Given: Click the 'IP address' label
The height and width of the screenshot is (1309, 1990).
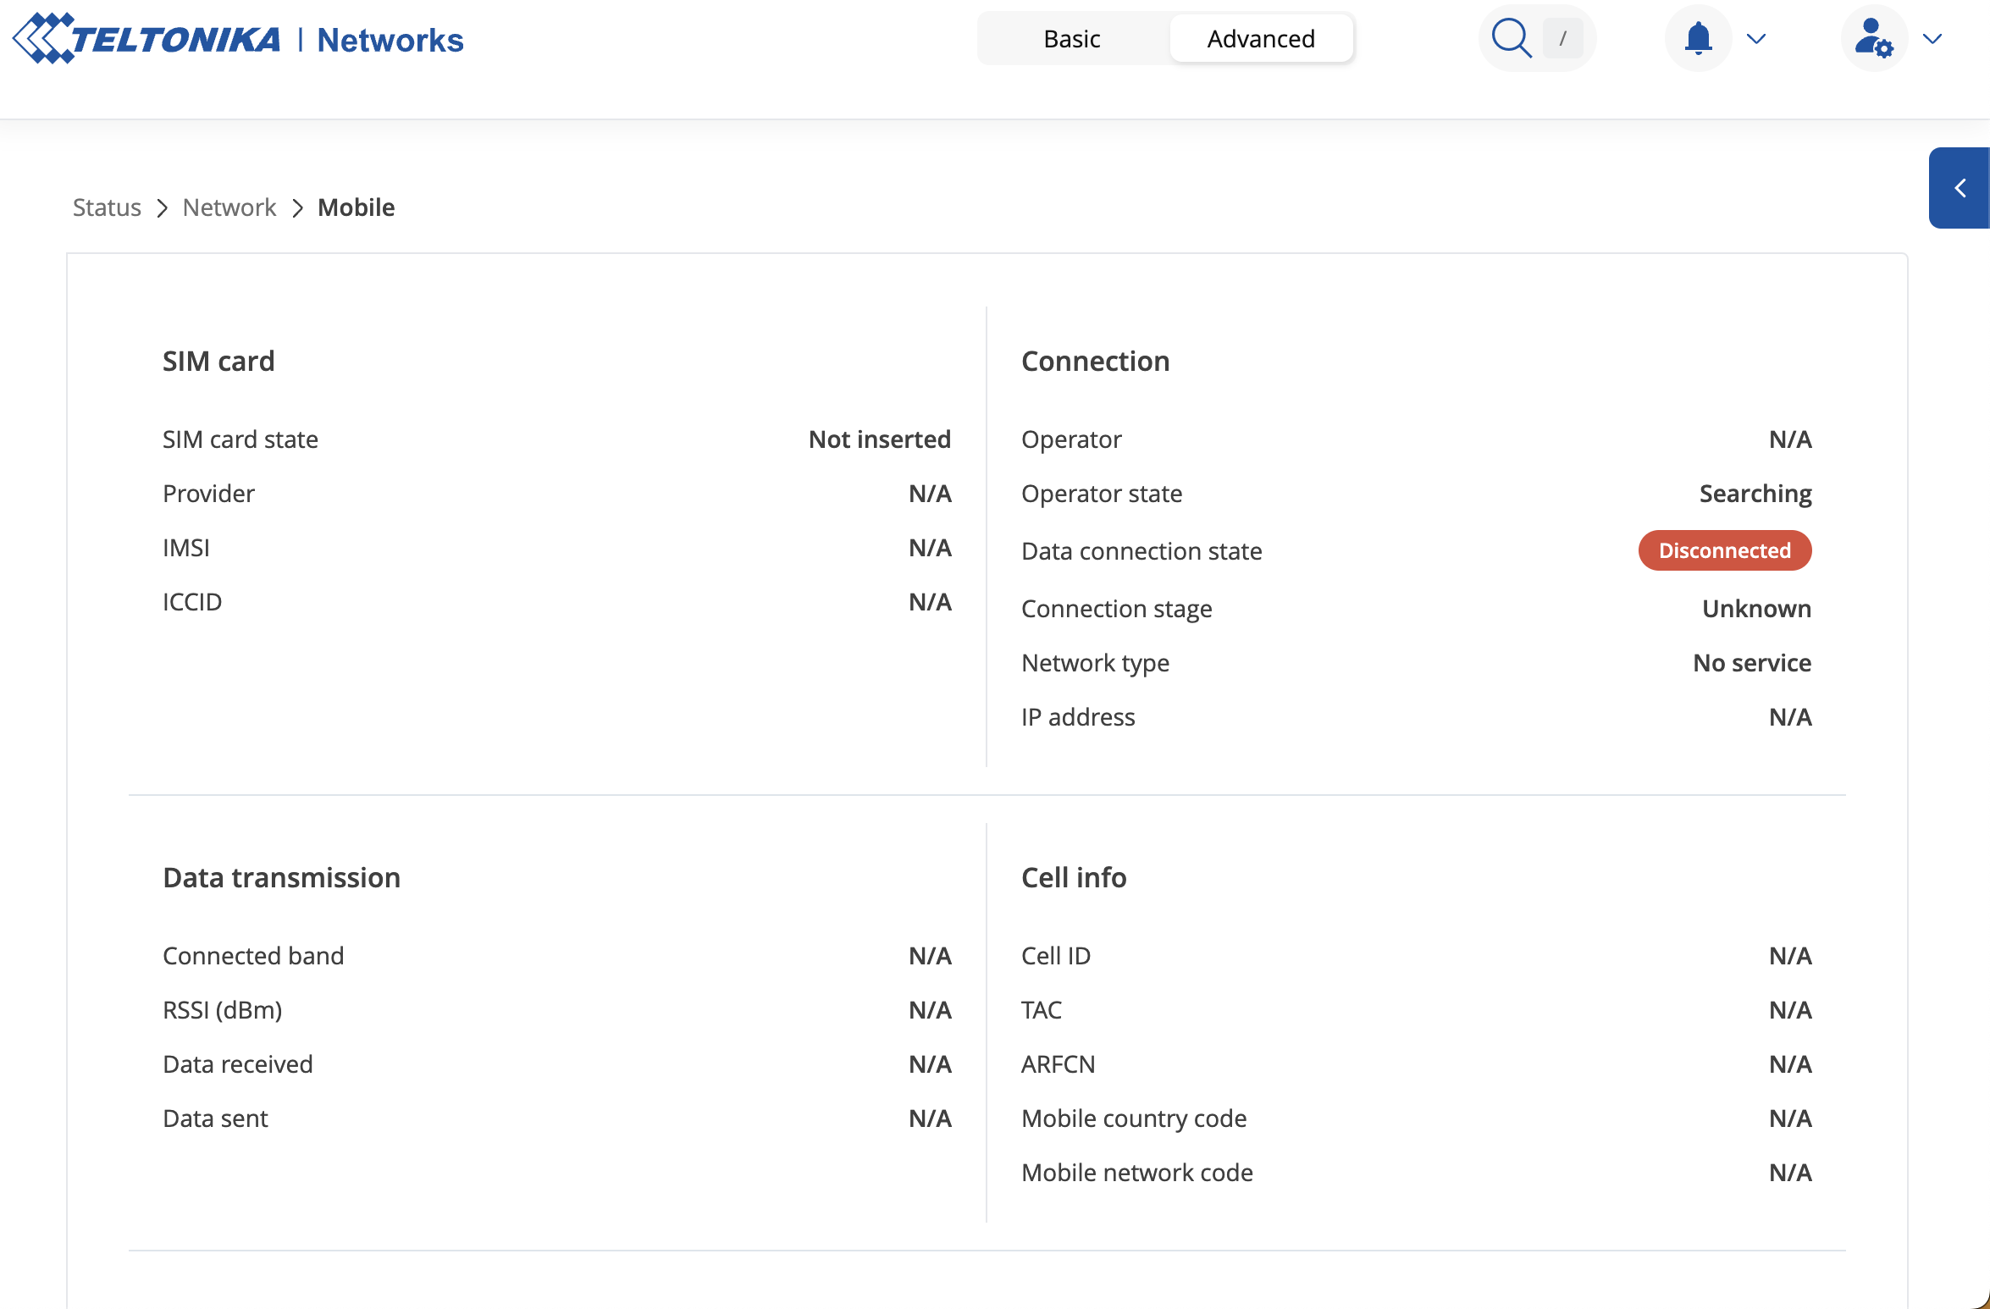Looking at the screenshot, I should [x=1078, y=717].
